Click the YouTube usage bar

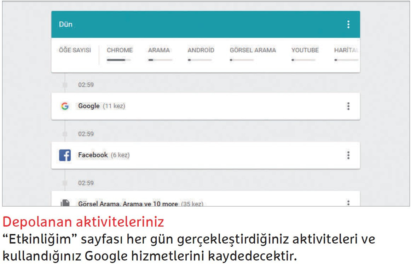(303, 60)
